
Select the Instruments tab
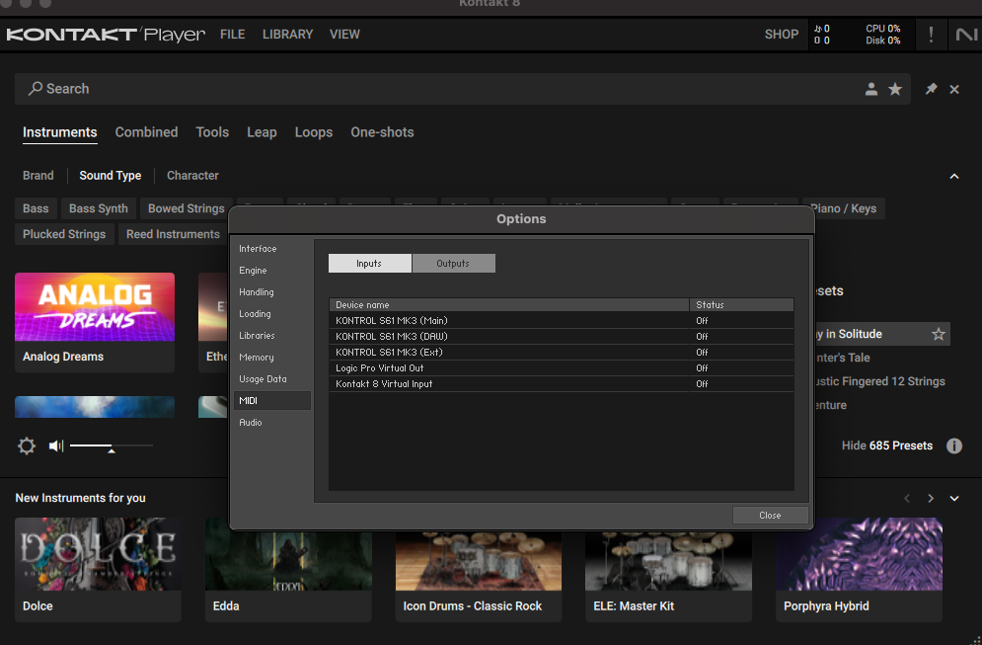(x=60, y=132)
